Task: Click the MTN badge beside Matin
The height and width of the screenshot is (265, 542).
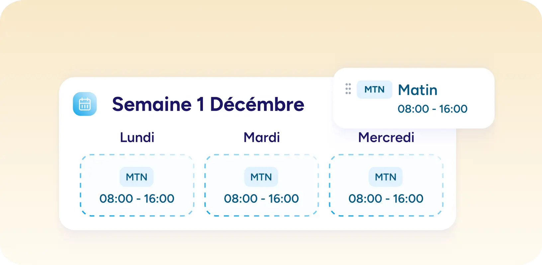Action: point(374,89)
